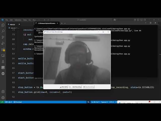Screen dimensions: 161x121
Task: Switch to the app.py editor tab
Action: click(13, 24)
